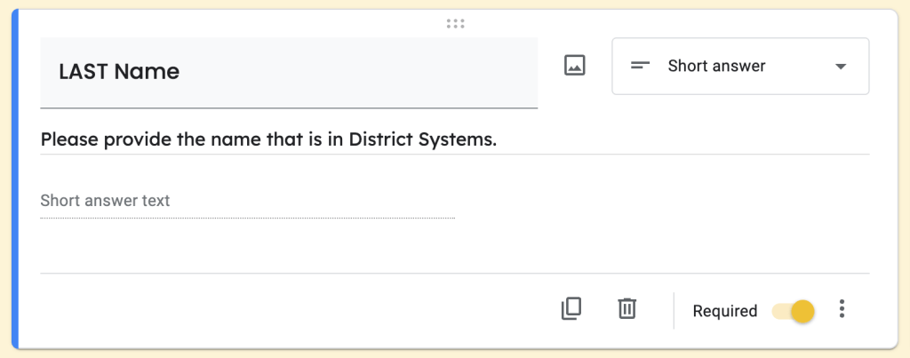Click the yellow knob of the Required toggle

[802, 311]
